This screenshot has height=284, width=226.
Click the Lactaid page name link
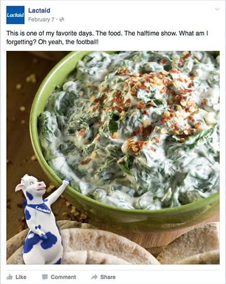click(x=39, y=10)
